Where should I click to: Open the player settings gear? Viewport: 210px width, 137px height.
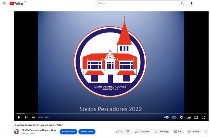[181, 117]
